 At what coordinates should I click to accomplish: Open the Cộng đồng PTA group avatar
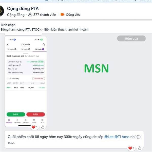click(2, 11)
